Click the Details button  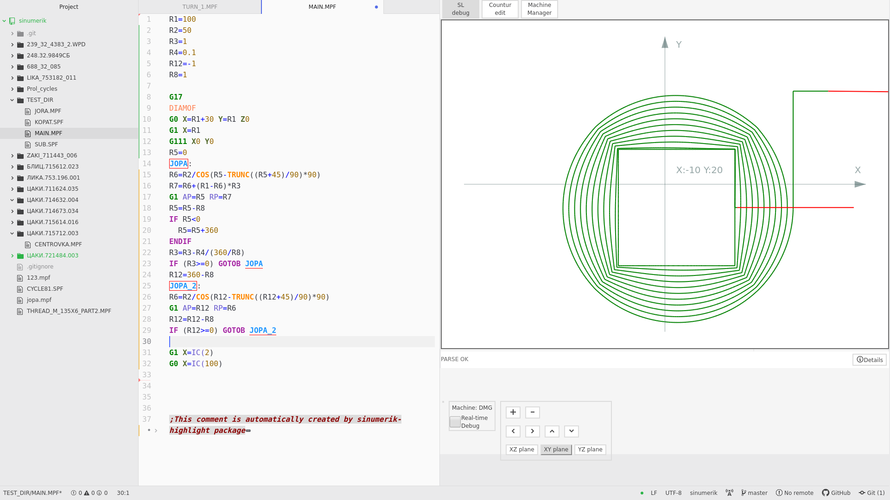tap(870, 360)
